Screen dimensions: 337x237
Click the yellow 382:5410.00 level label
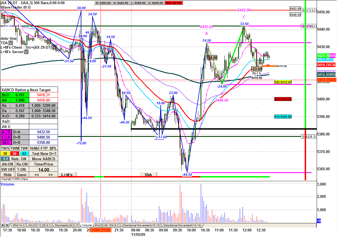pyautogui.click(x=283, y=82)
